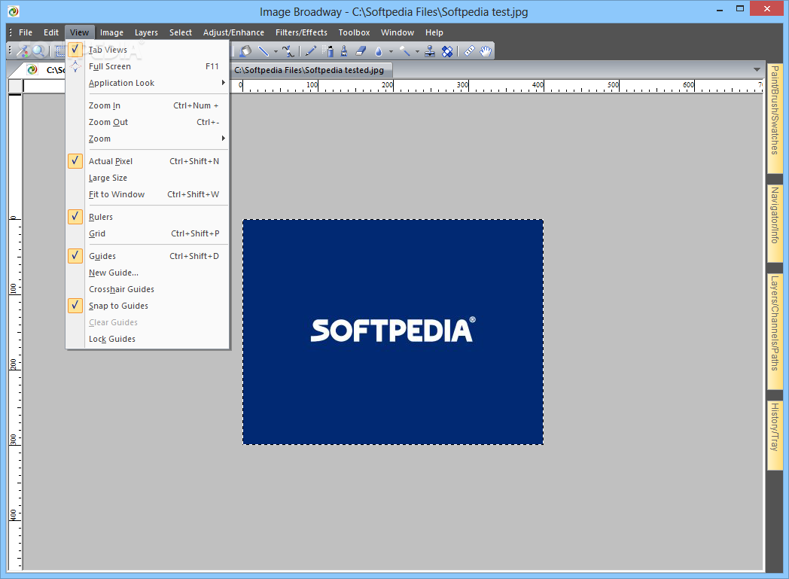Click the toolbar drag handle grip
Viewport: 789px width, 579px height.
tap(10, 50)
